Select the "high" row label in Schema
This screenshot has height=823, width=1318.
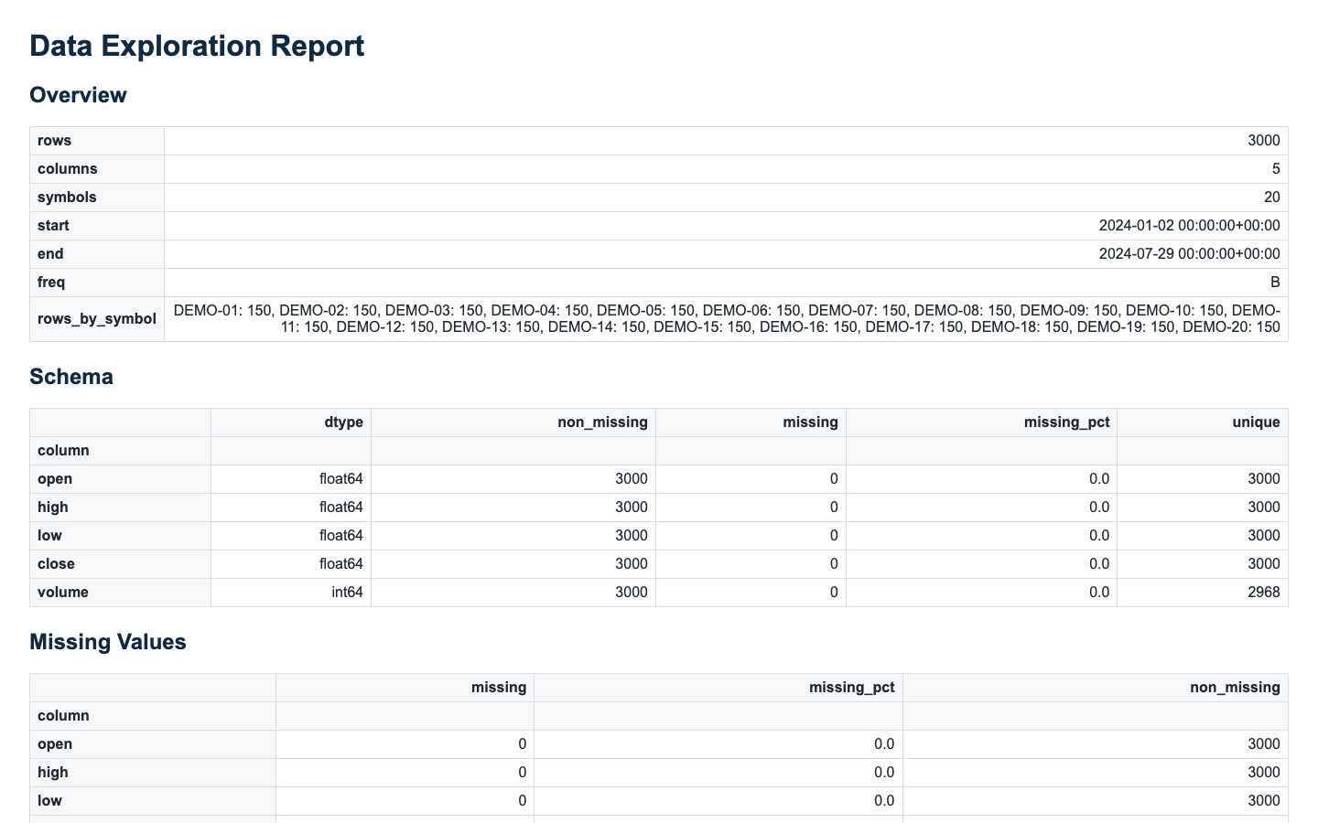tap(53, 508)
